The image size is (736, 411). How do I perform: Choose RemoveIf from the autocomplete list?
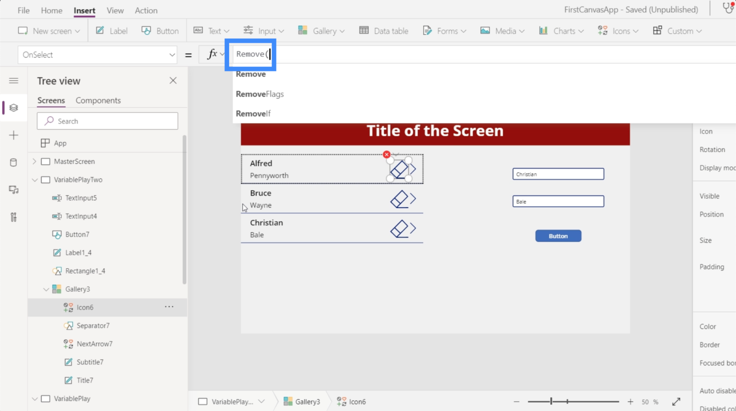point(253,113)
